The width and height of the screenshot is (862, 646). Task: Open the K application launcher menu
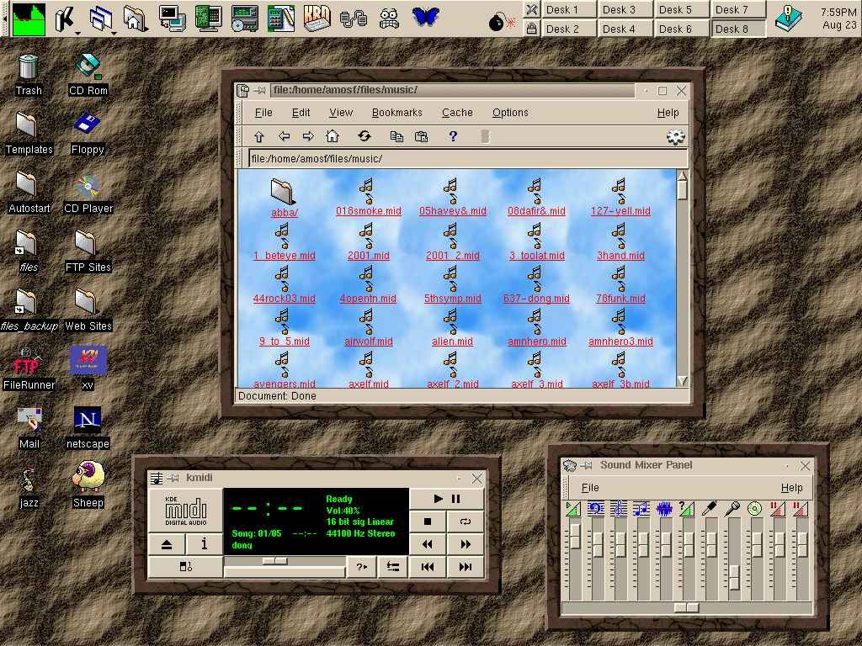pos(66,19)
